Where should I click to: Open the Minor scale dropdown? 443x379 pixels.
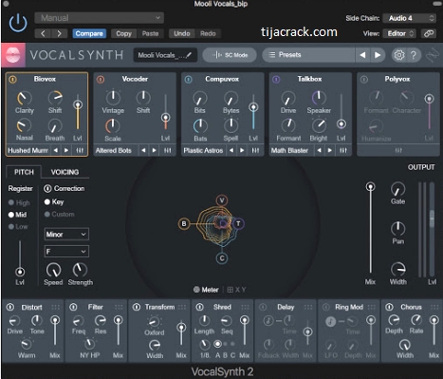[66, 235]
